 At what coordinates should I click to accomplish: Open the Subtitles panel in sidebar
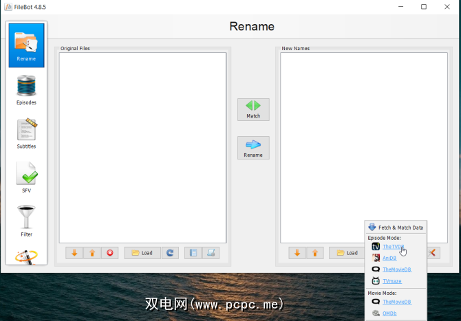(x=26, y=133)
